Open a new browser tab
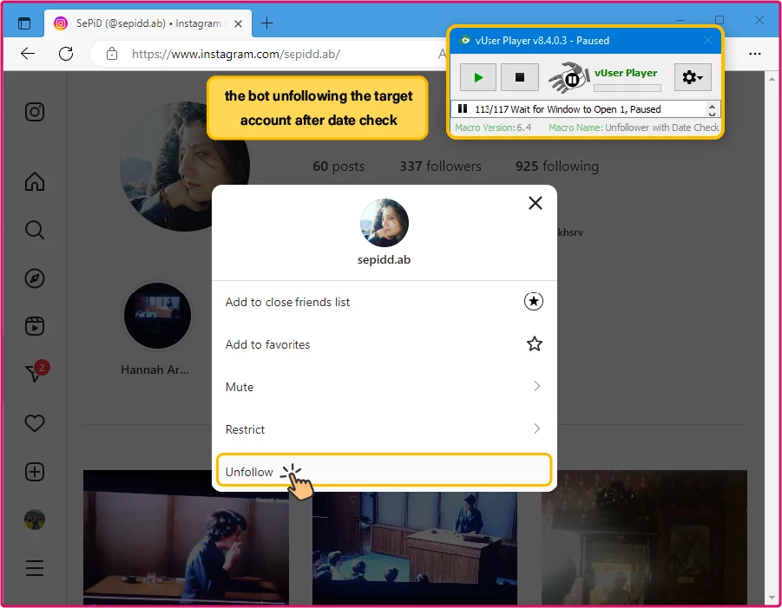The height and width of the screenshot is (608, 782). tap(266, 23)
